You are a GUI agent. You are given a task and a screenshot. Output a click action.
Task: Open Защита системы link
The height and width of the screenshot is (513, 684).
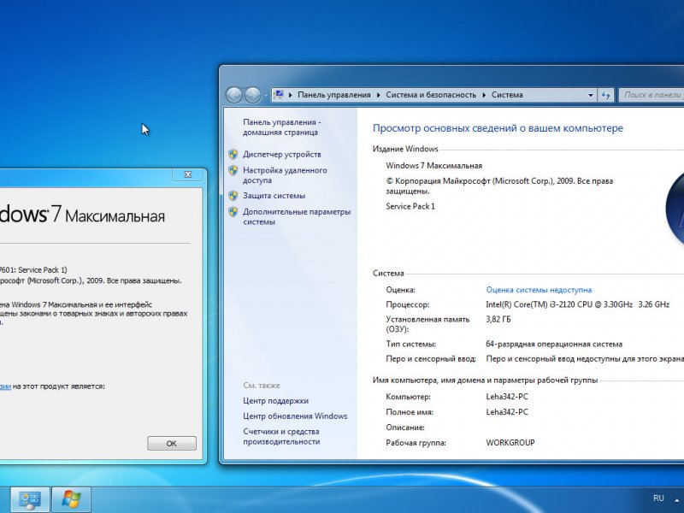tap(274, 196)
